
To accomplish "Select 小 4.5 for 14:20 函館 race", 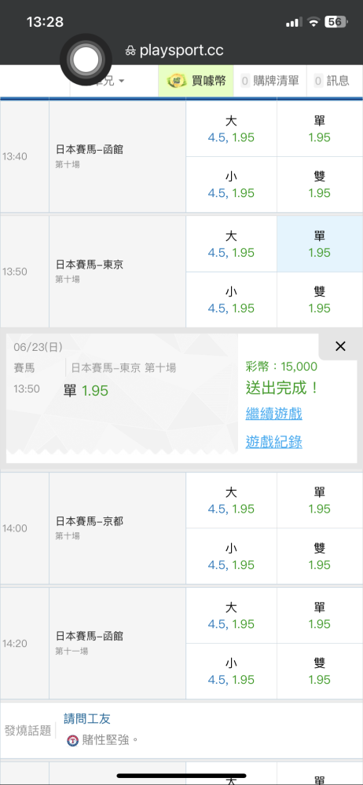I will [x=231, y=671].
